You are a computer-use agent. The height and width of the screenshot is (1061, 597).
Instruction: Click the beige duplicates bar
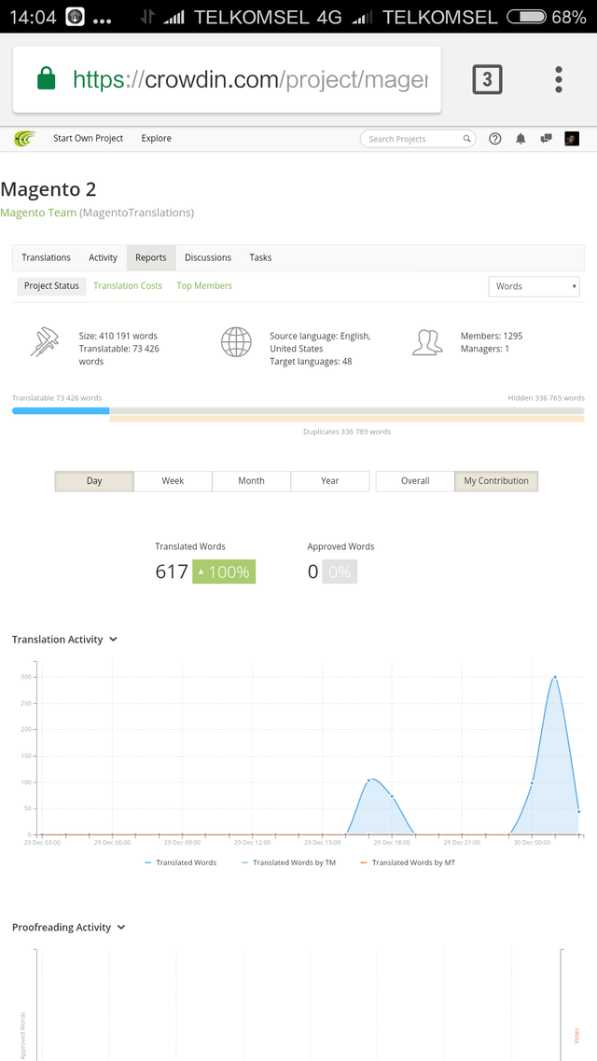[347, 419]
